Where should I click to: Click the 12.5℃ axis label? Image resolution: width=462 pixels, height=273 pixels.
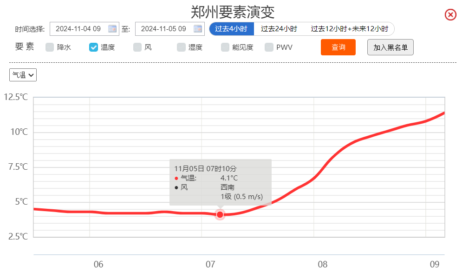[16, 97]
